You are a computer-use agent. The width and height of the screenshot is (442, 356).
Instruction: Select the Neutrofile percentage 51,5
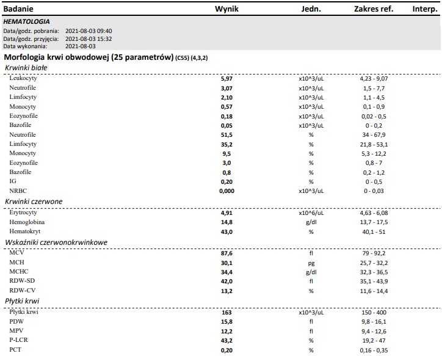coord(226,135)
